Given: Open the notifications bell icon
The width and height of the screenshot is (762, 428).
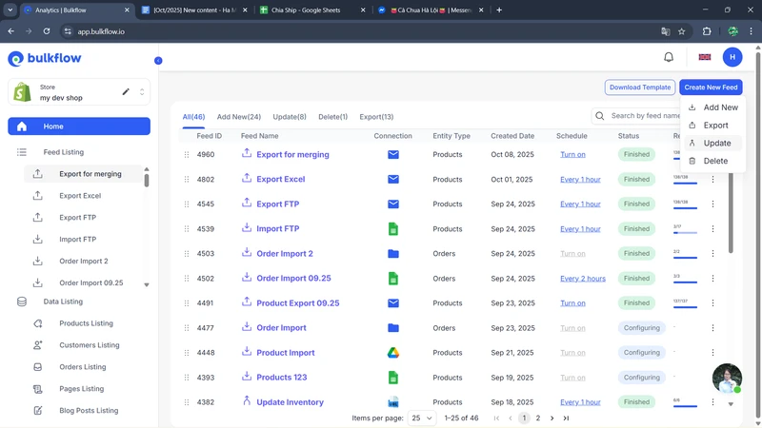Looking at the screenshot, I should coord(669,57).
